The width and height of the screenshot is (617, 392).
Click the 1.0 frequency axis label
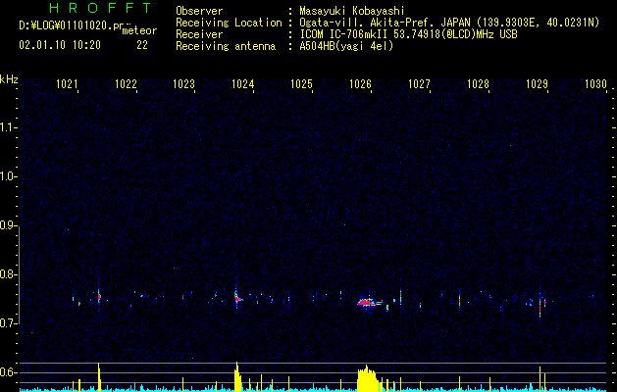(8, 176)
